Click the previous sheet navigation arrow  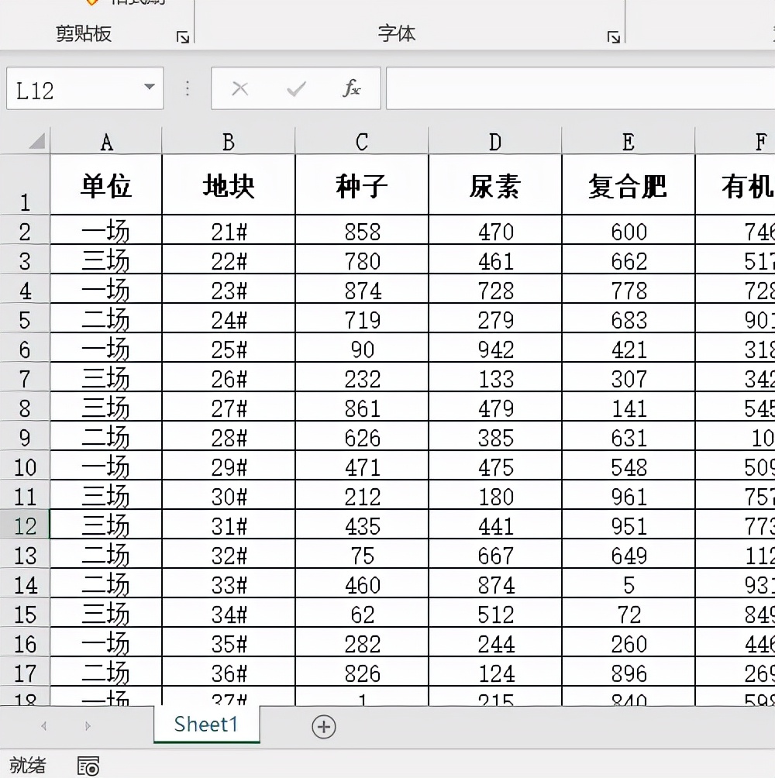click(44, 727)
